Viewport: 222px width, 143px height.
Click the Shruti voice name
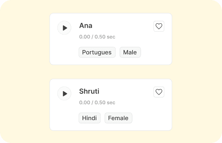(89, 91)
